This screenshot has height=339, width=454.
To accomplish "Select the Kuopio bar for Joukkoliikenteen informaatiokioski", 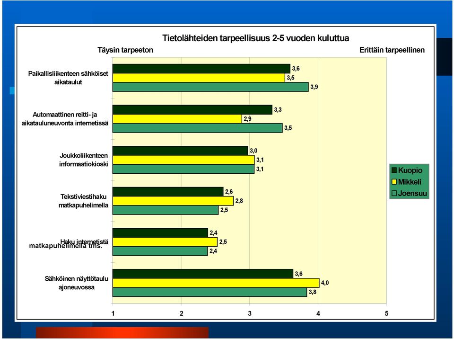I will coord(180,151).
